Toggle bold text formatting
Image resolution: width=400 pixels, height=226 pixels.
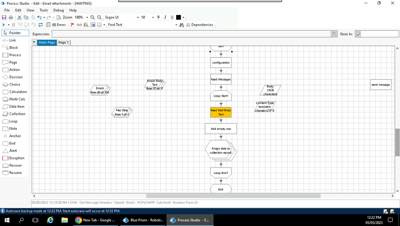coord(159,17)
